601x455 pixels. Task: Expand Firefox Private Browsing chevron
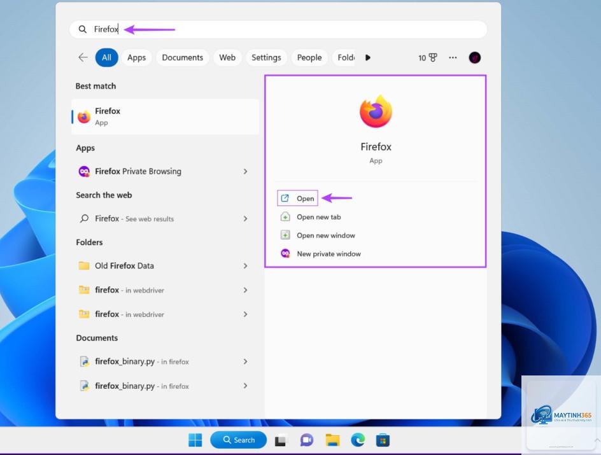(x=245, y=171)
